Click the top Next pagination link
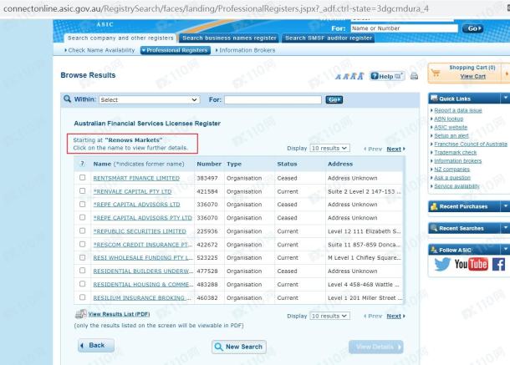This screenshot has width=510, height=365. pos(394,150)
